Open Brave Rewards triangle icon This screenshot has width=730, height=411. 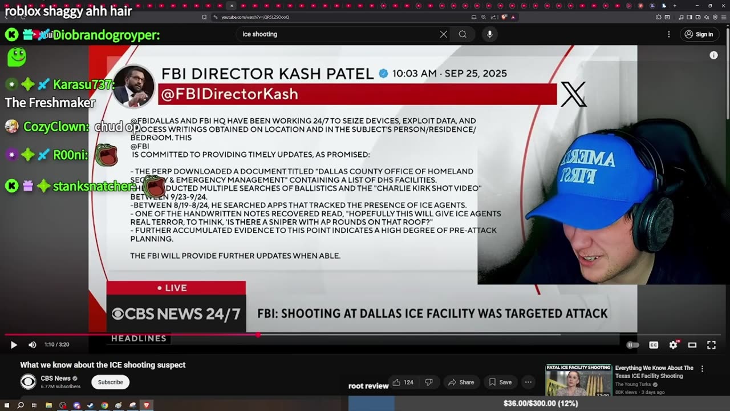point(513,17)
